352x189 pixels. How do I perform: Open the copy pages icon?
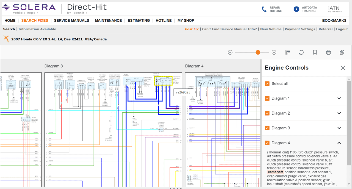pos(342,52)
